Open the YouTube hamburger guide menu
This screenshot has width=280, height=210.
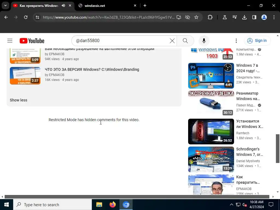(x=10, y=41)
